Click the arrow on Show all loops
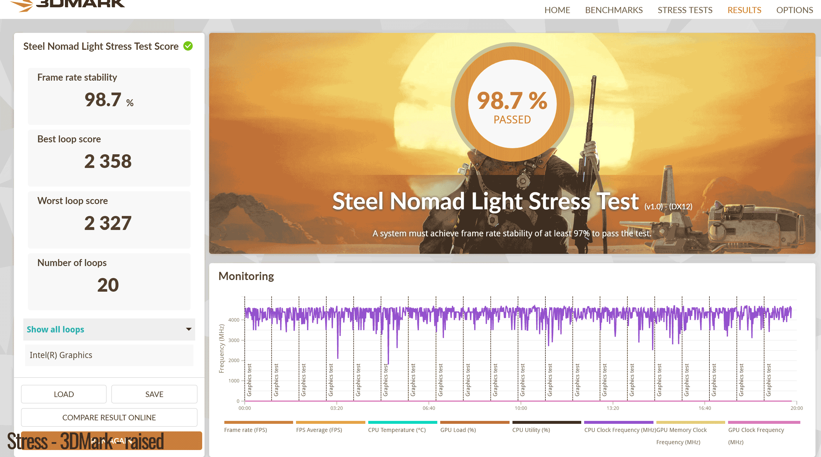Screen dimensions: 821x457 coord(189,329)
